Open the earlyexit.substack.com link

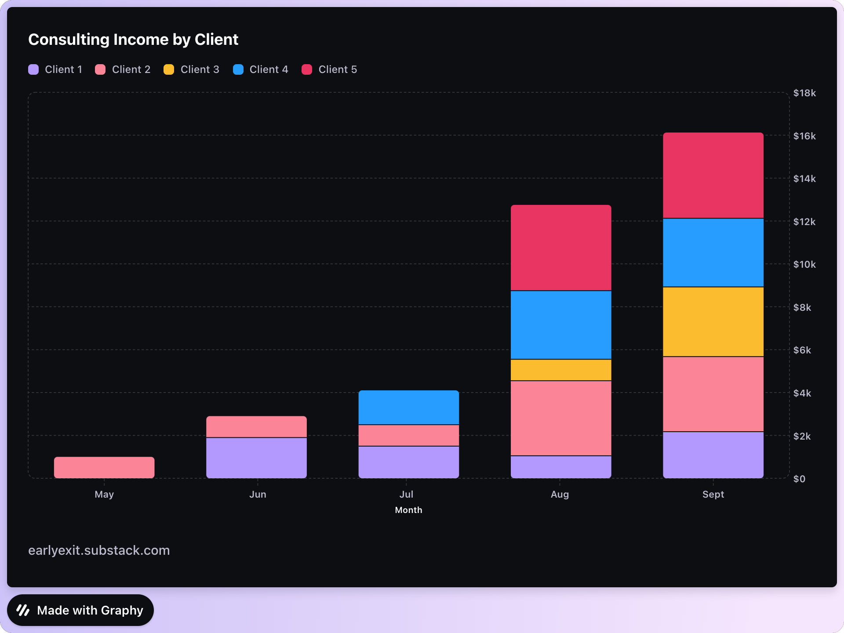(x=99, y=550)
